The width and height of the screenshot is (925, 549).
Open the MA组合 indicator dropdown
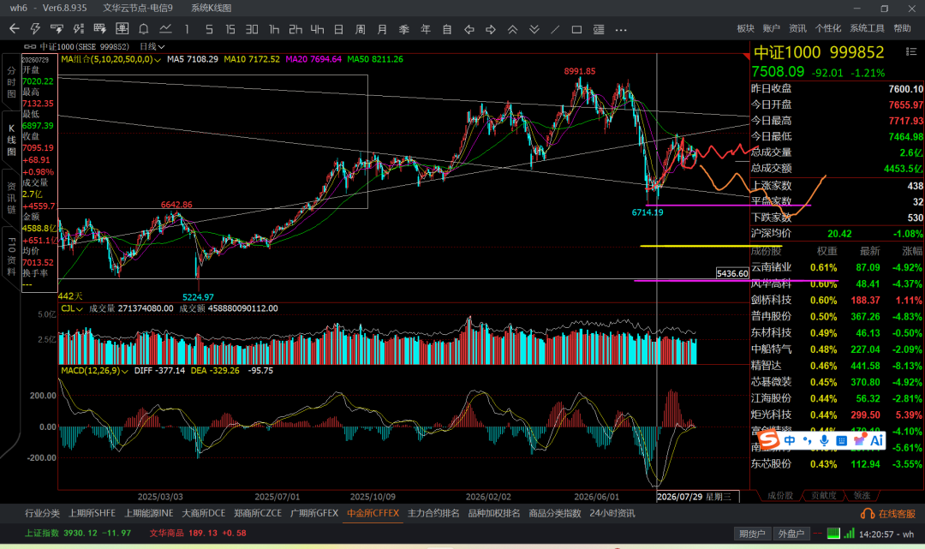[110, 59]
